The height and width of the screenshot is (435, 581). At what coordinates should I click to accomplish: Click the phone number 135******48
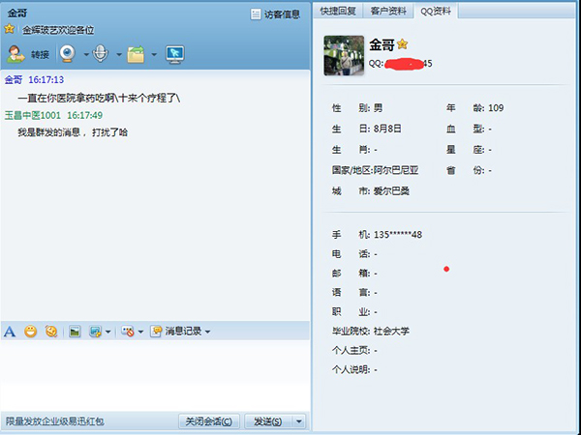[398, 235]
